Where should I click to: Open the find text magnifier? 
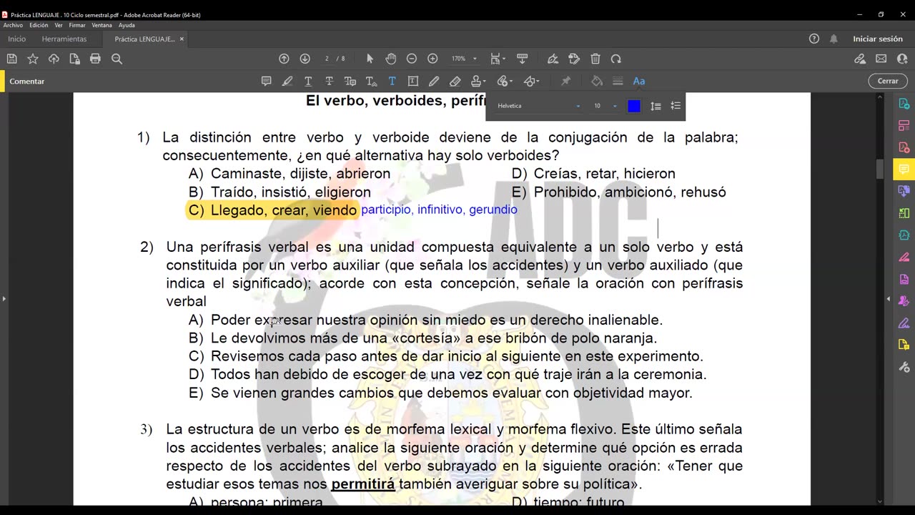[117, 59]
